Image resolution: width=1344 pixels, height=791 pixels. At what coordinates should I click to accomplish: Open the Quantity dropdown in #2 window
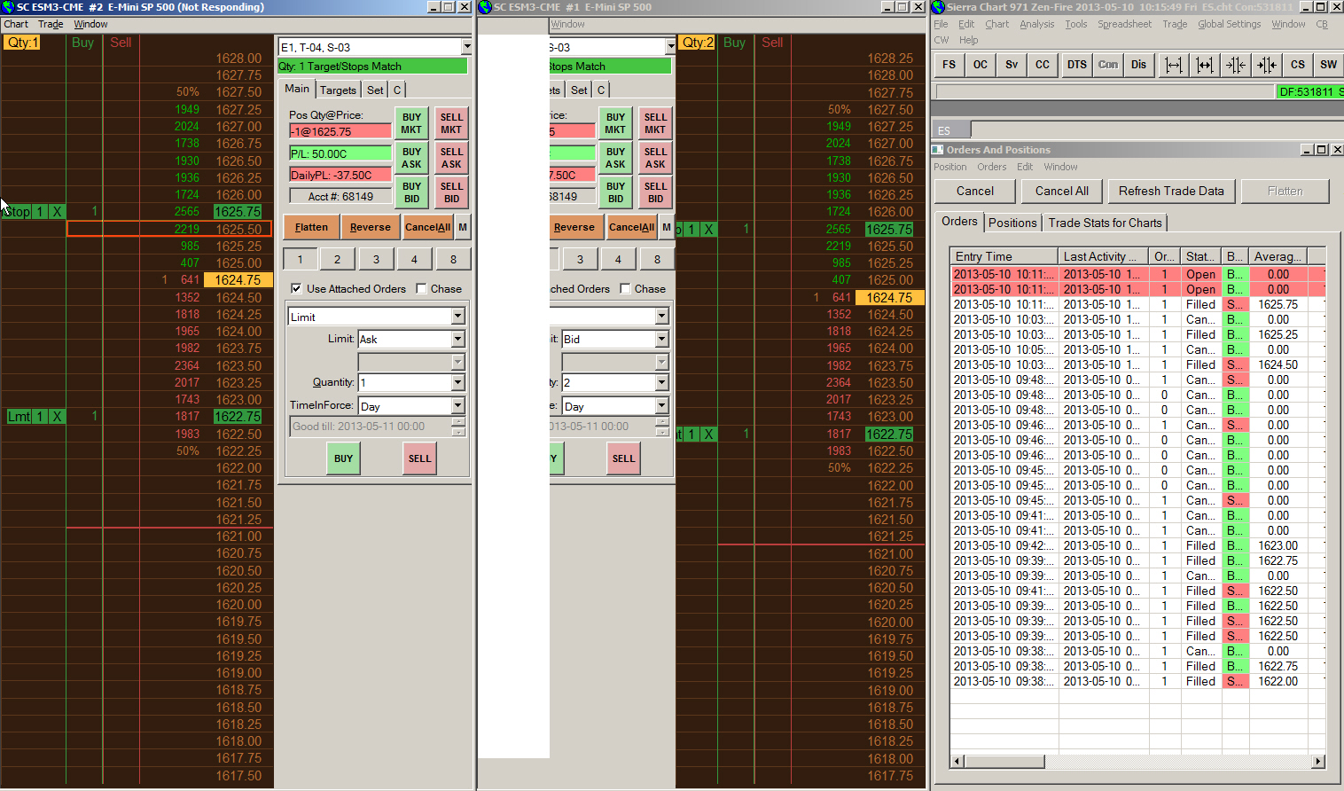click(x=458, y=383)
